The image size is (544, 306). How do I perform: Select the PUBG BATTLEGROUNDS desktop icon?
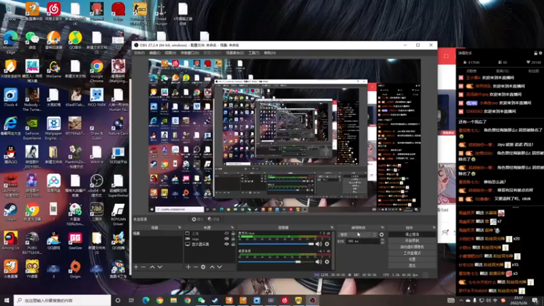click(32, 243)
